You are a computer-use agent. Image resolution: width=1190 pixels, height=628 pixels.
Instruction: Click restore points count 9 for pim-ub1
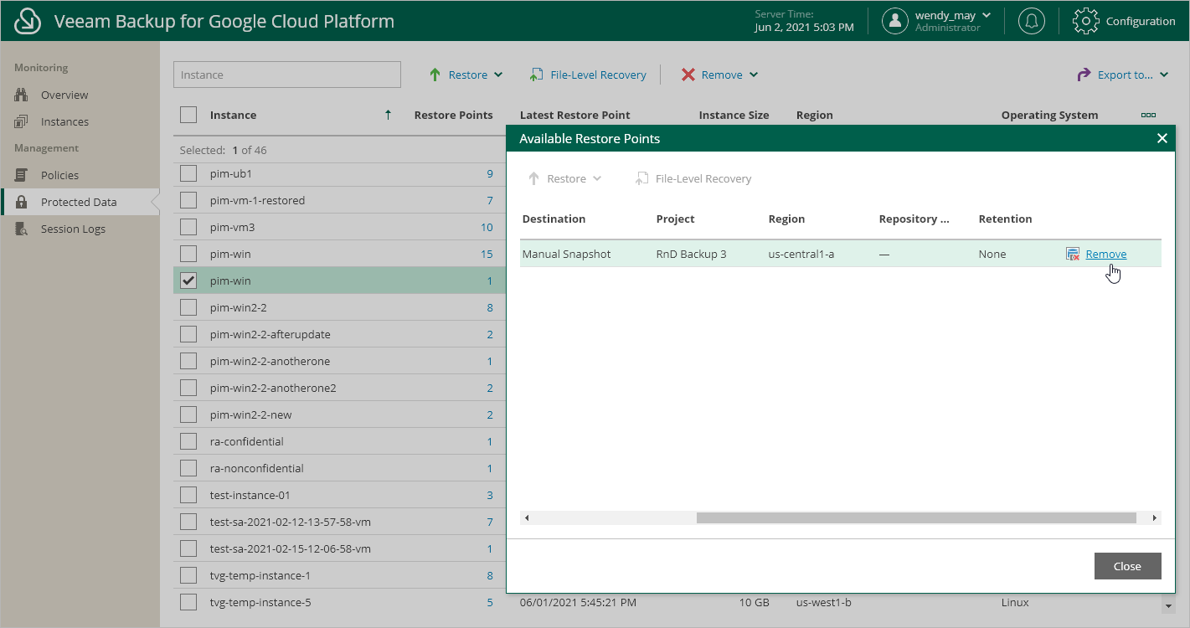click(490, 173)
